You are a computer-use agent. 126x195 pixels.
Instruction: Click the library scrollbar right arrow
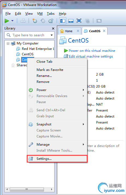point(52,189)
